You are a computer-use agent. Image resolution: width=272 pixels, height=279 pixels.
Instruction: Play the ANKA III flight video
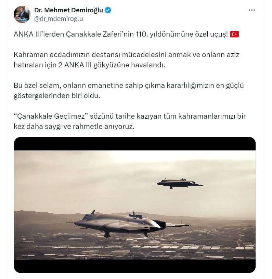click(135, 205)
